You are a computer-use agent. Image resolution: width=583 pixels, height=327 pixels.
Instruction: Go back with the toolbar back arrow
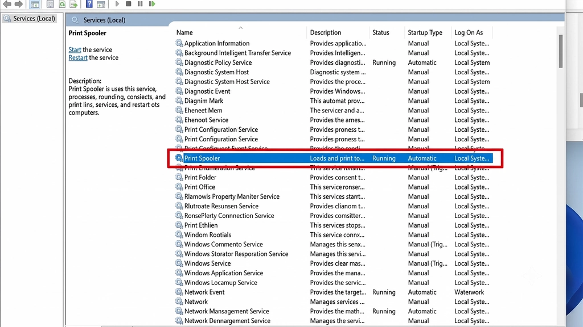[x=7, y=4]
